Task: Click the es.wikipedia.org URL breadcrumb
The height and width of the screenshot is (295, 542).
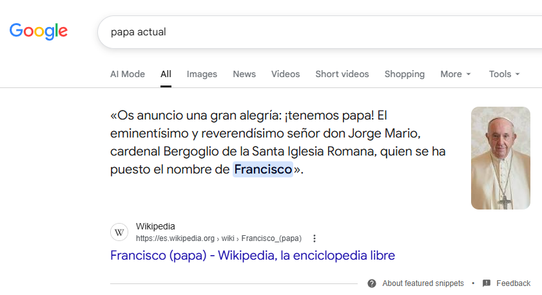Action: click(x=218, y=238)
